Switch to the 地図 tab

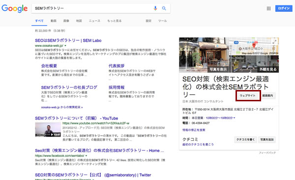pos(79,21)
